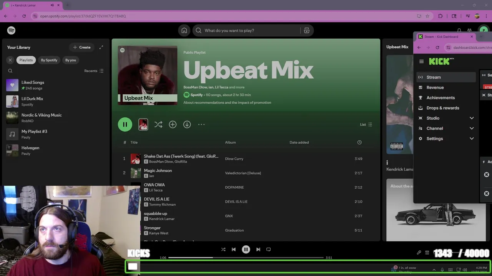
Task: Open Chrome media controls icon
Action: 468,16
